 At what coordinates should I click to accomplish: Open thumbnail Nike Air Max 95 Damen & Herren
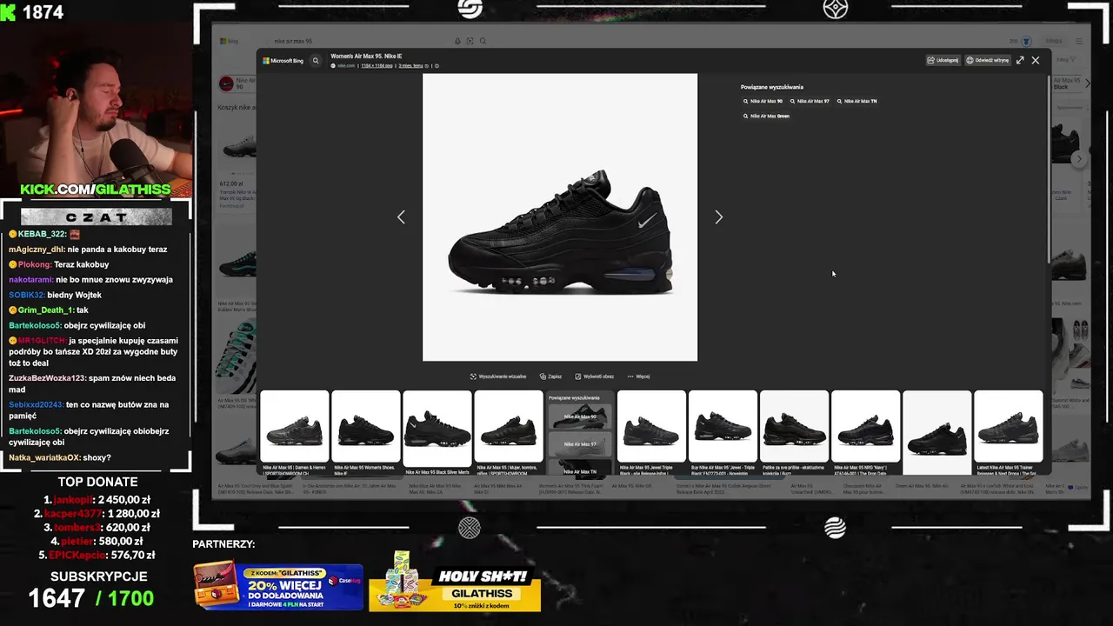tap(295, 426)
